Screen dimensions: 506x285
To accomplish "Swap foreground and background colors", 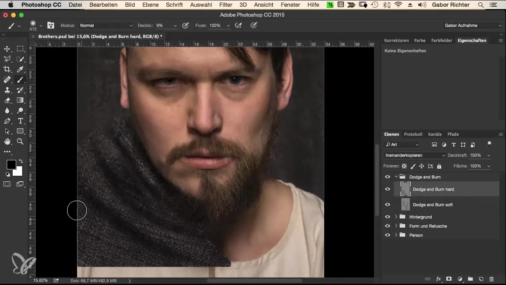I will tap(21, 161).
